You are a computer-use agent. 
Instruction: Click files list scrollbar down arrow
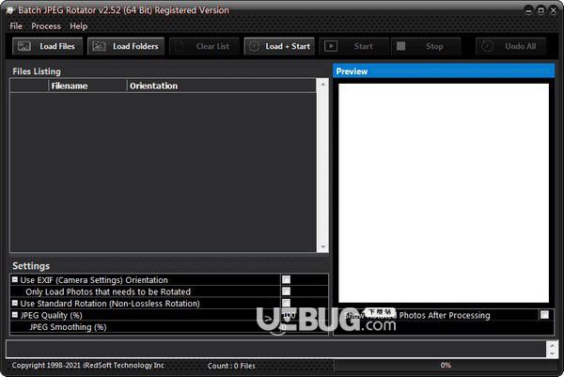[322, 246]
